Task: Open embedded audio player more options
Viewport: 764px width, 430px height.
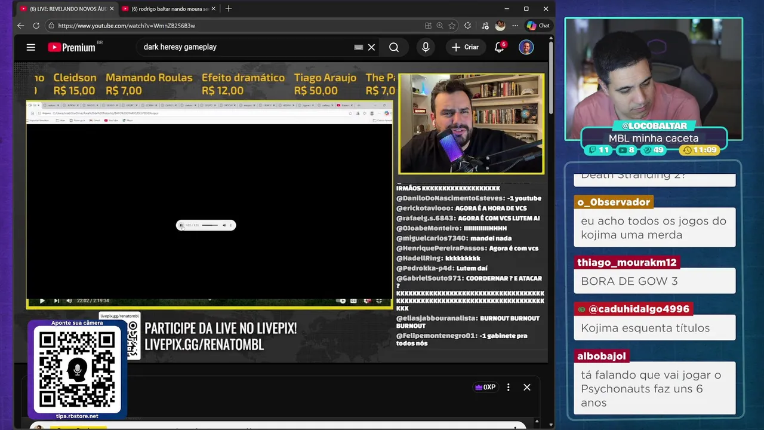Action: point(231,225)
